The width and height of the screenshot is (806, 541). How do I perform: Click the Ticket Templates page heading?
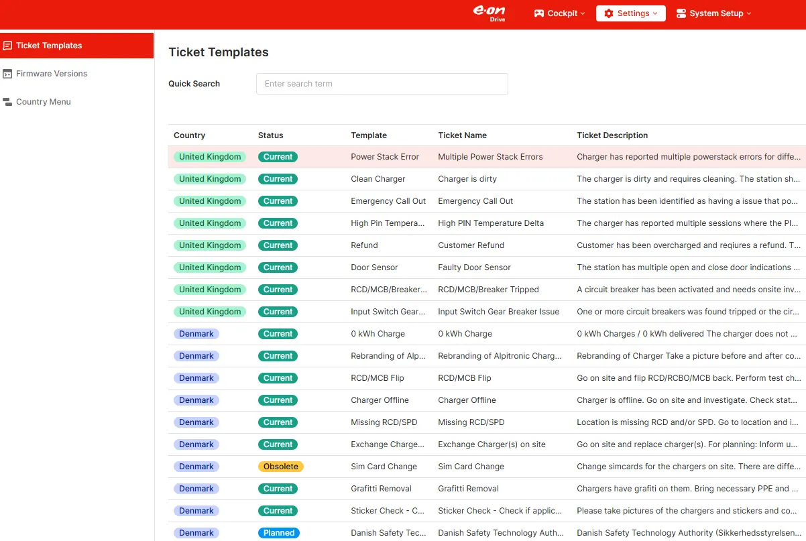coord(219,52)
